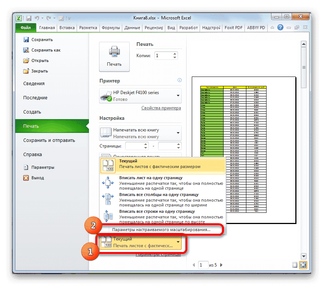Click the ribbon minimize arrow near Help
The height and width of the screenshot is (286, 323).
click(272, 27)
